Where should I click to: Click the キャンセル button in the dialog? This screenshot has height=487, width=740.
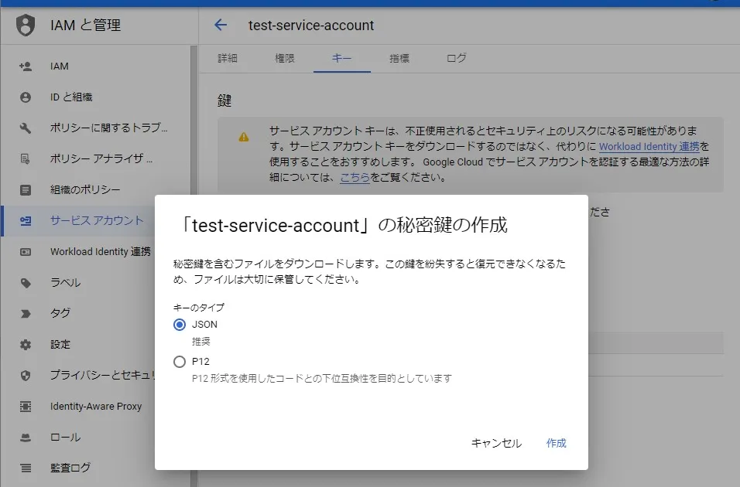[496, 443]
